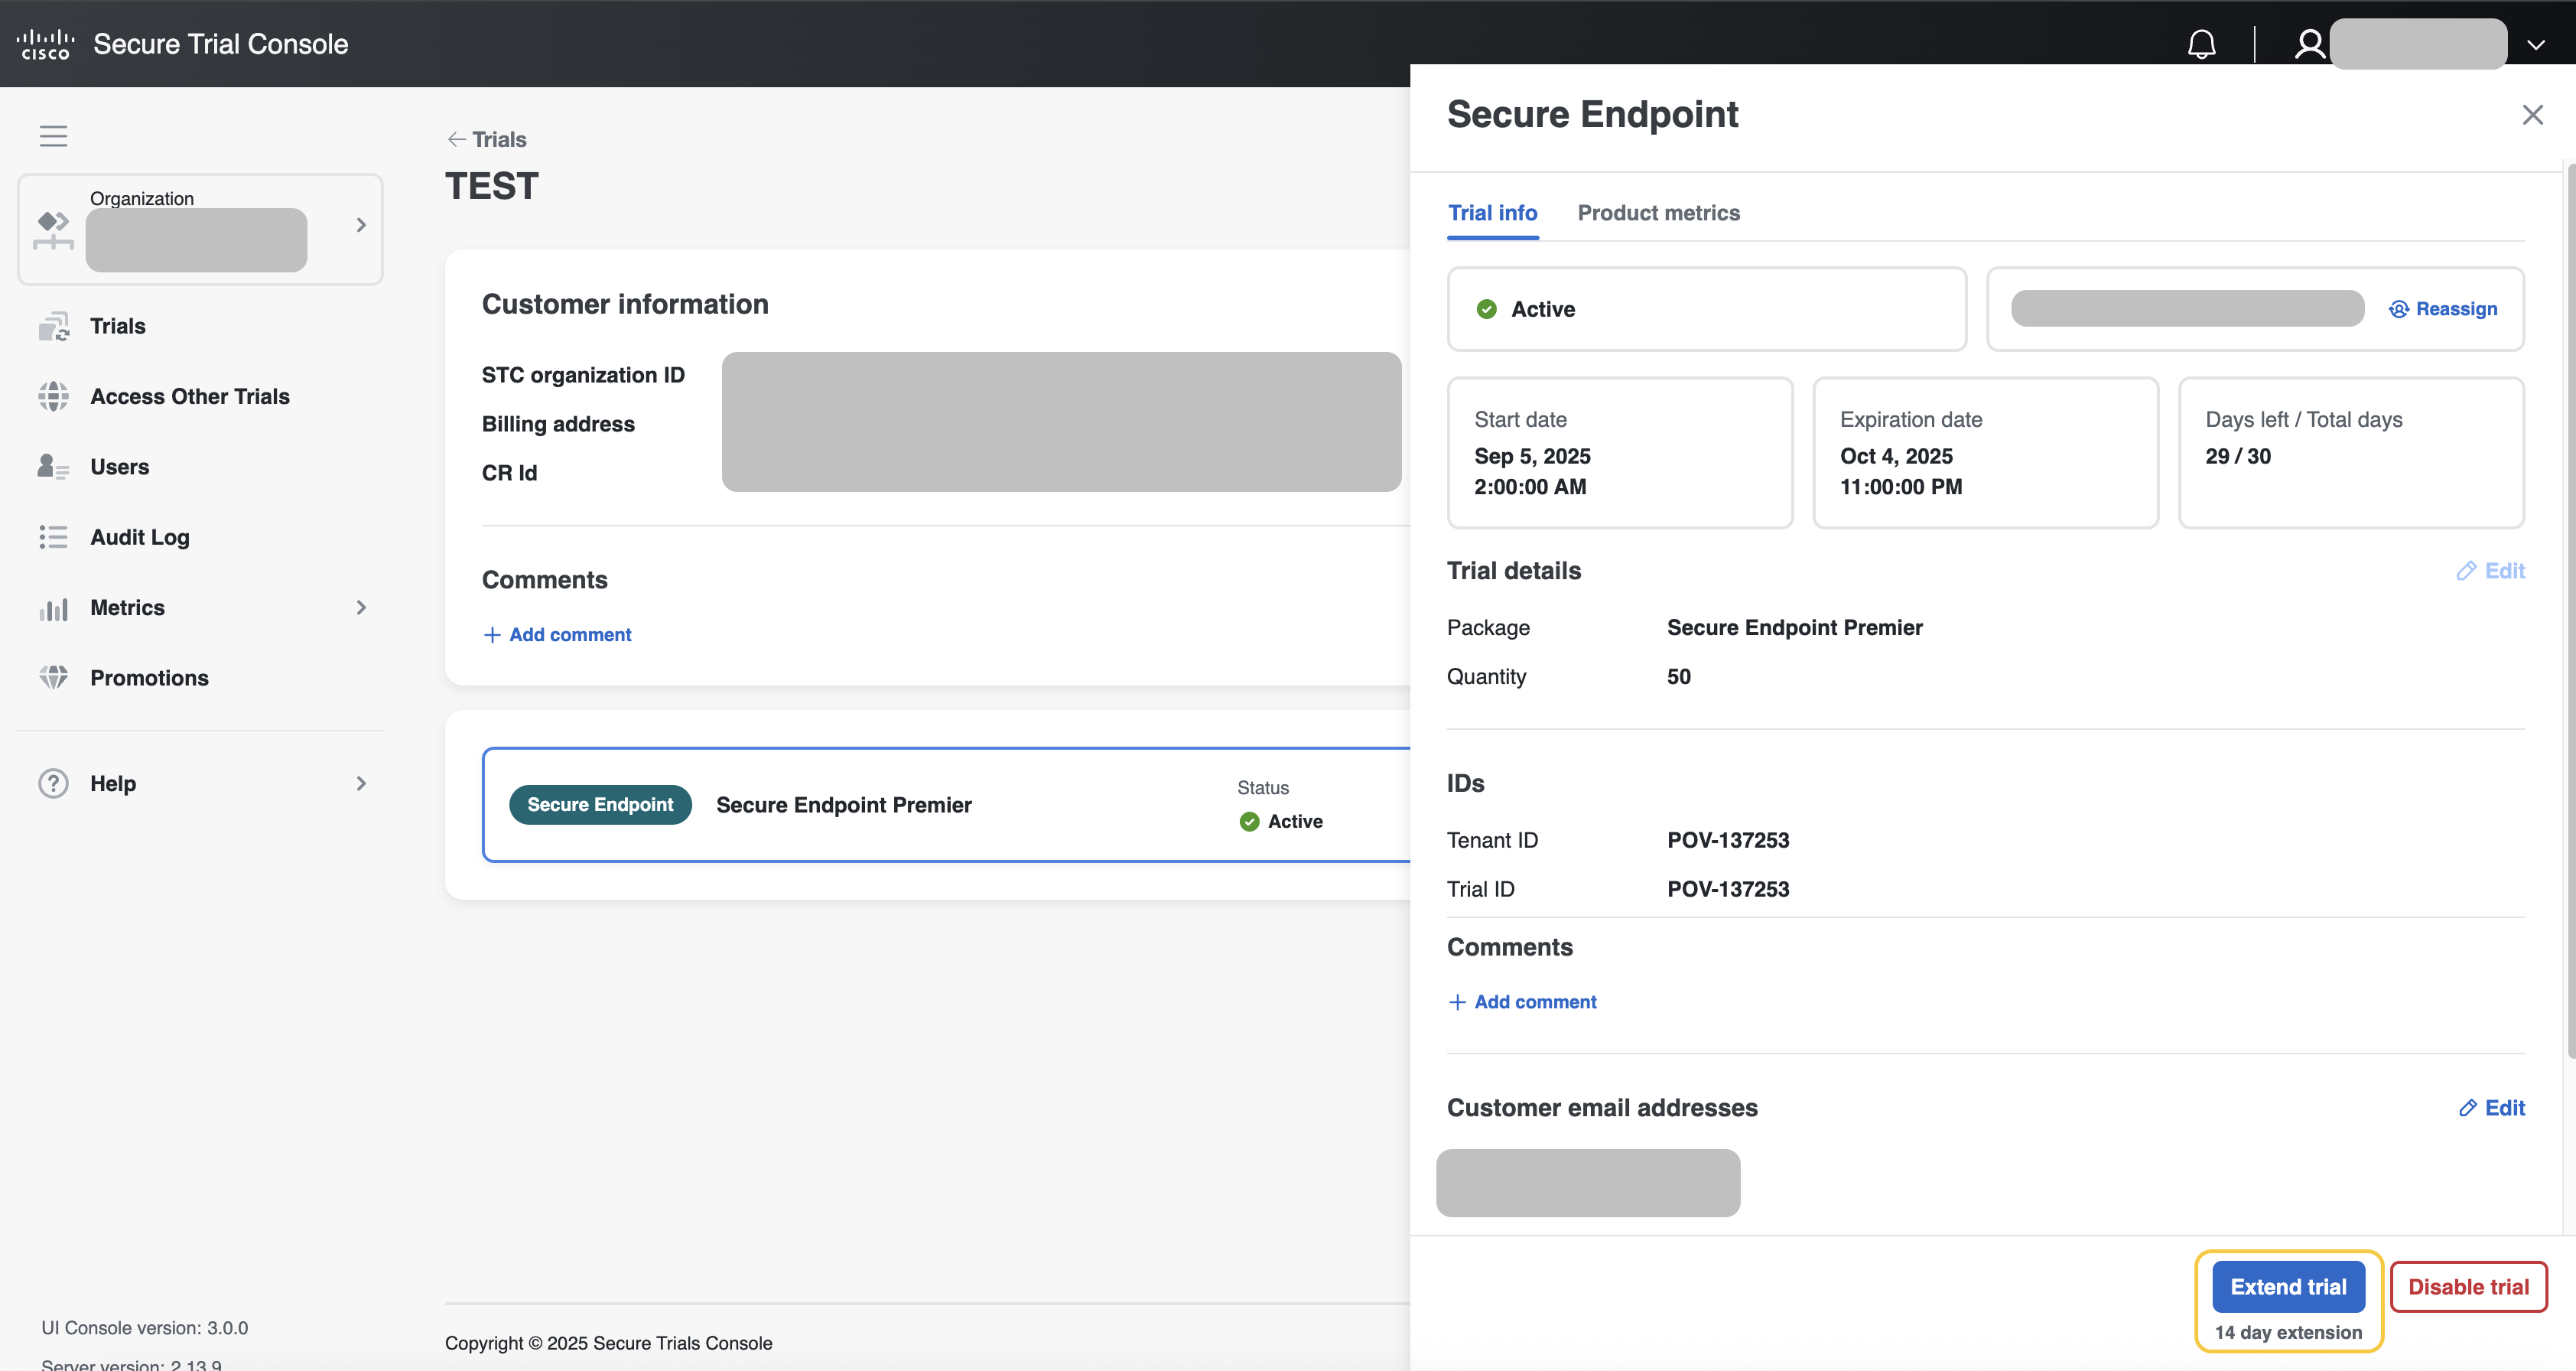Open Trials in the sidebar
This screenshot has height=1371, width=2576.
118,326
